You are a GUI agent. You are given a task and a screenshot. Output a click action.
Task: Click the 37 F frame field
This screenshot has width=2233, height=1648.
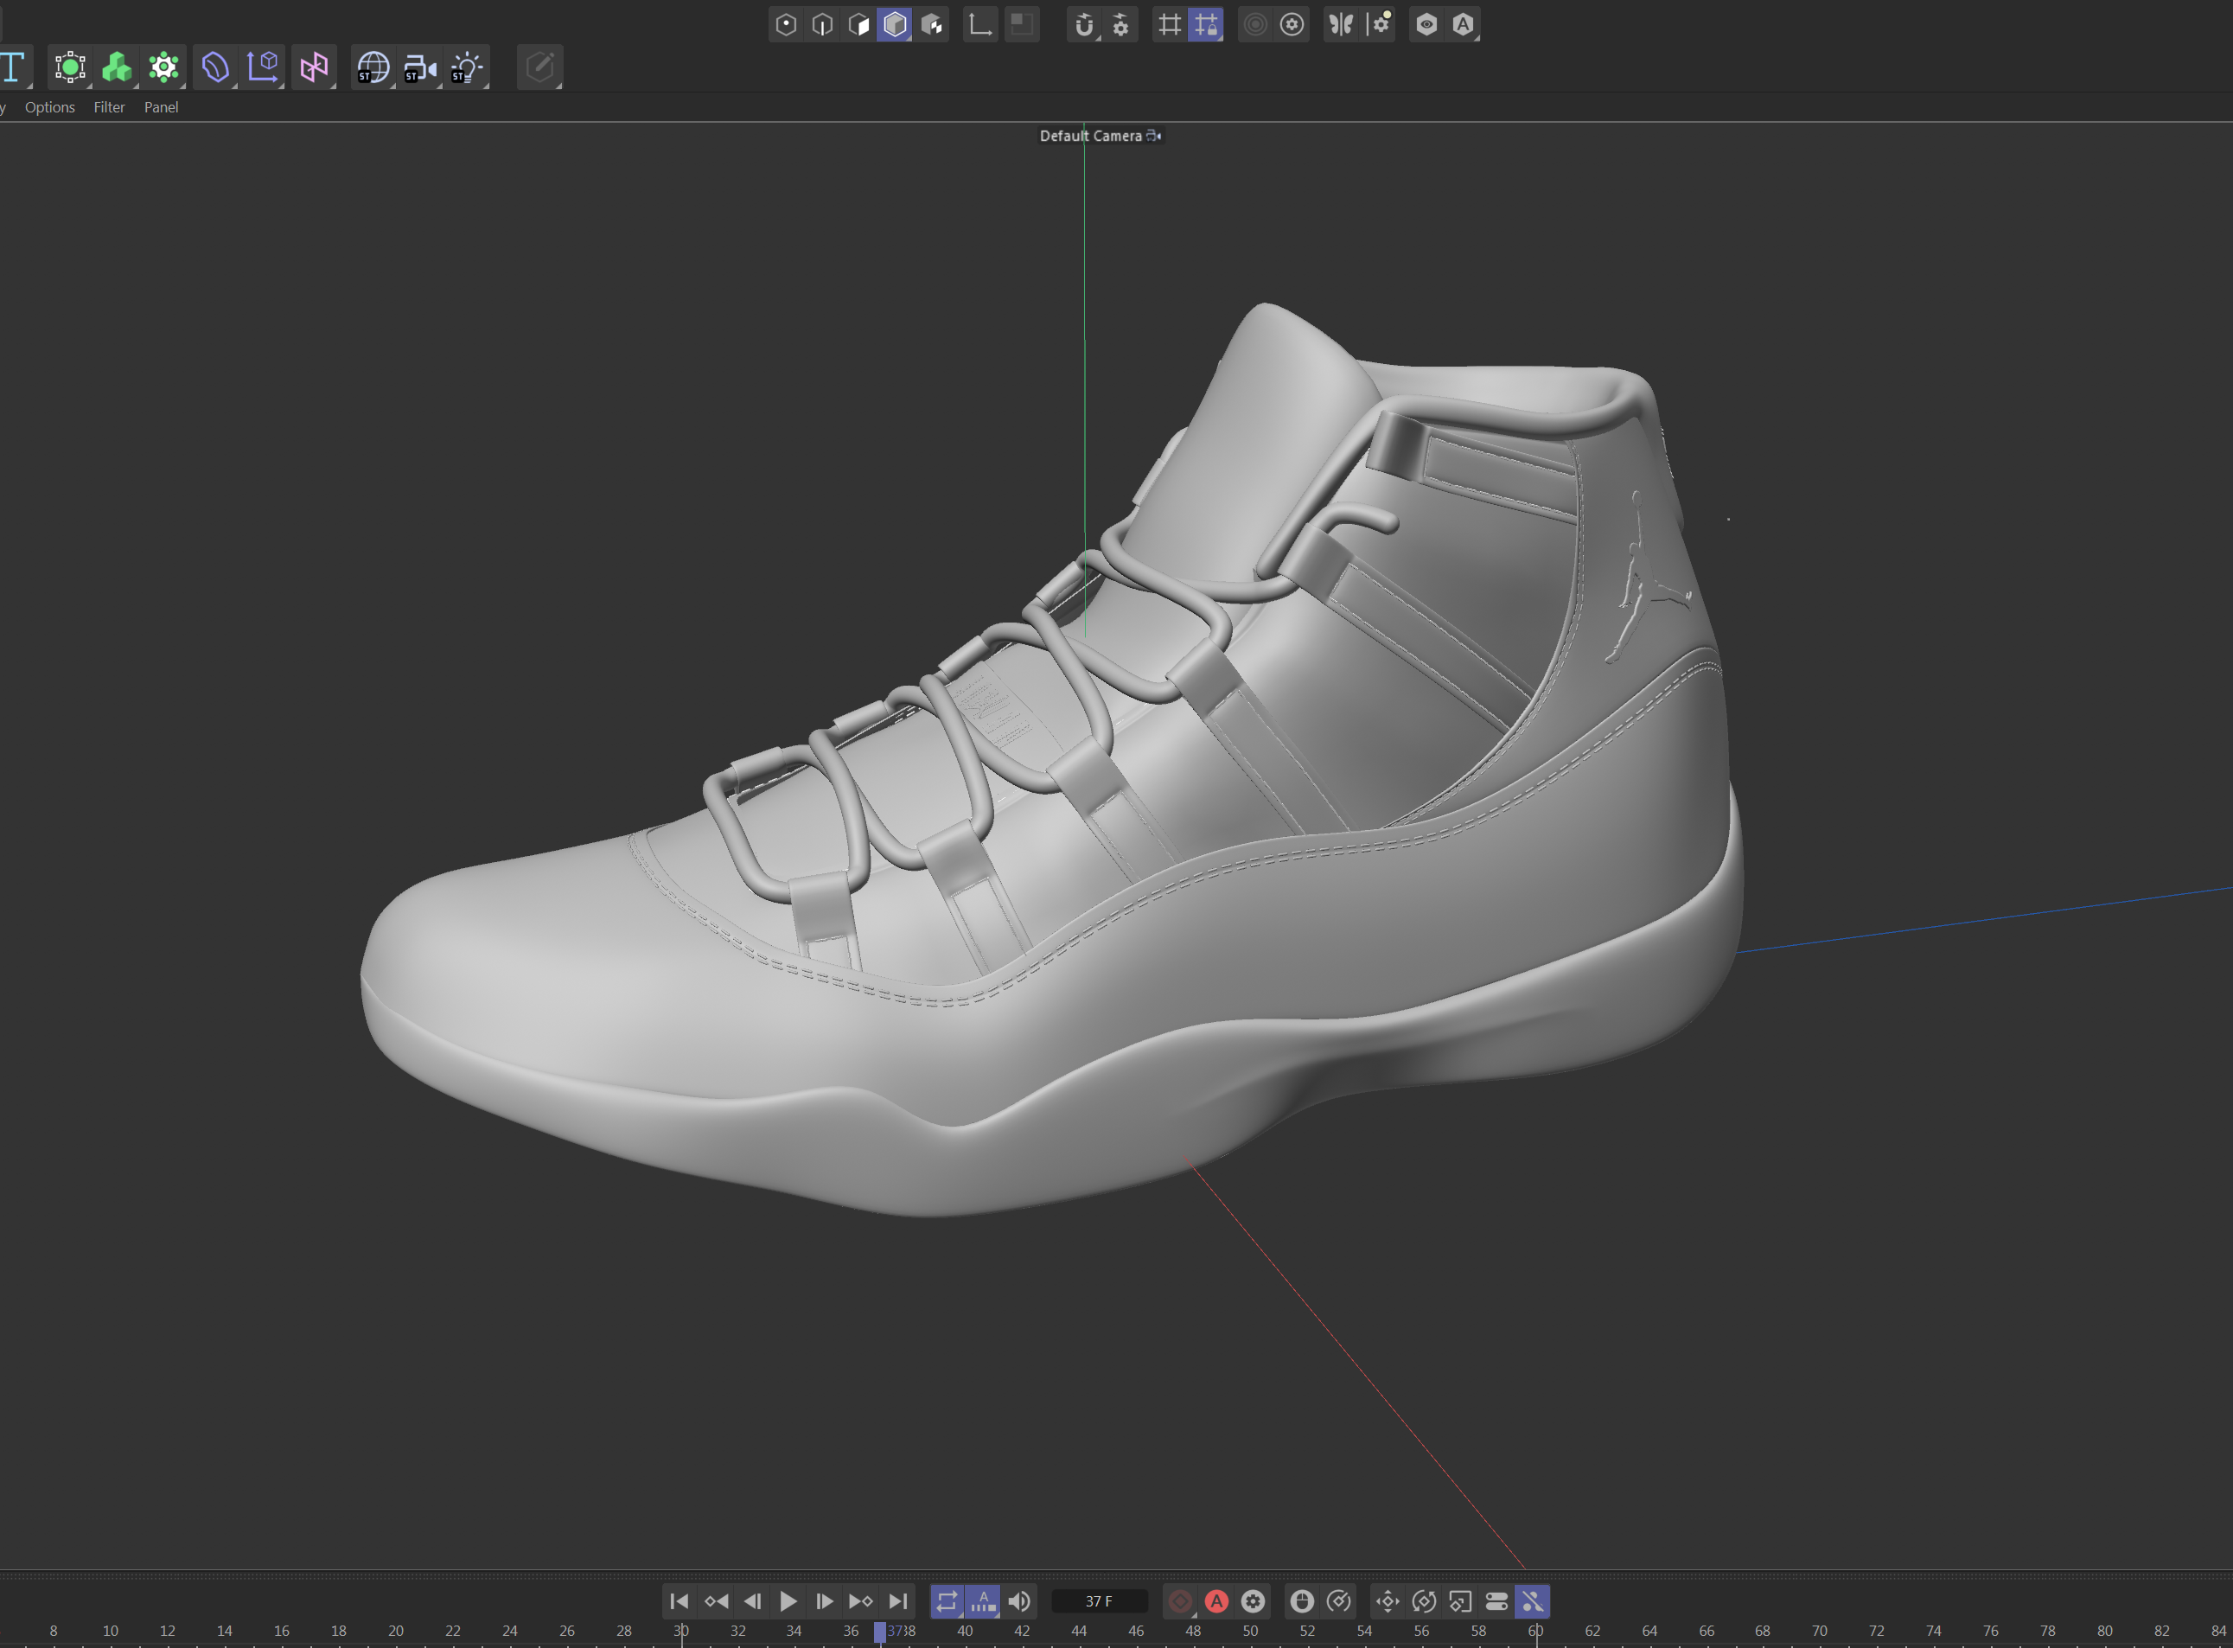click(1098, 1601)
